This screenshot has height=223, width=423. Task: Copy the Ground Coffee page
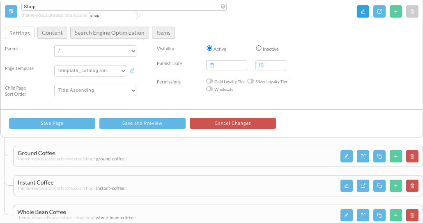click(379, 156)
